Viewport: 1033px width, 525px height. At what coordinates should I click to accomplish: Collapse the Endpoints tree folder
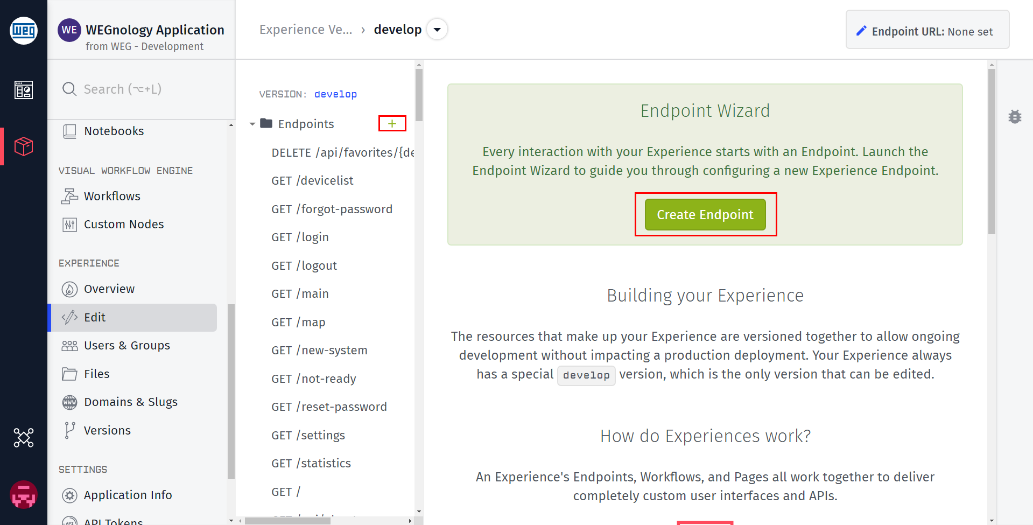click(x=252, y=124)
